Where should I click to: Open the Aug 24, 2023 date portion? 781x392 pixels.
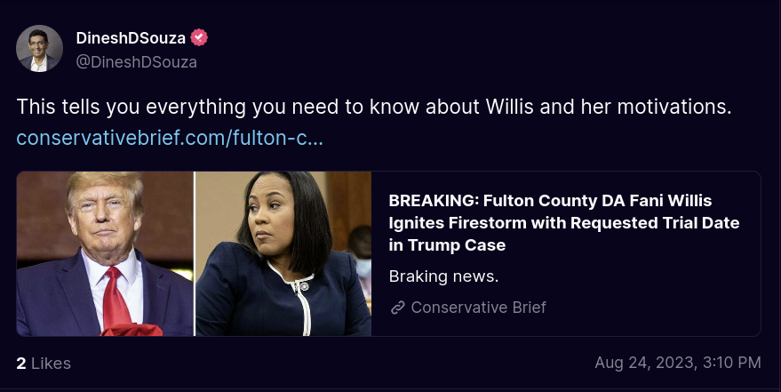coord(646,363)
